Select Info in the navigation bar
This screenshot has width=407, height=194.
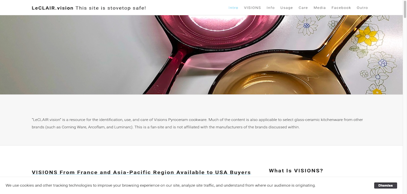270,8
